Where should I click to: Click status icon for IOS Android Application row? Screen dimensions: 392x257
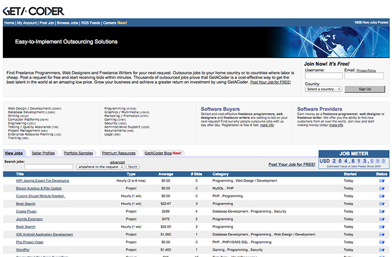point(381,235)
